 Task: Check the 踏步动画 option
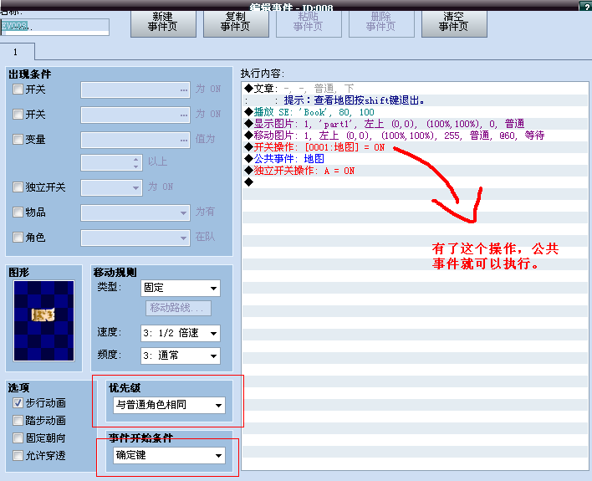18,420
